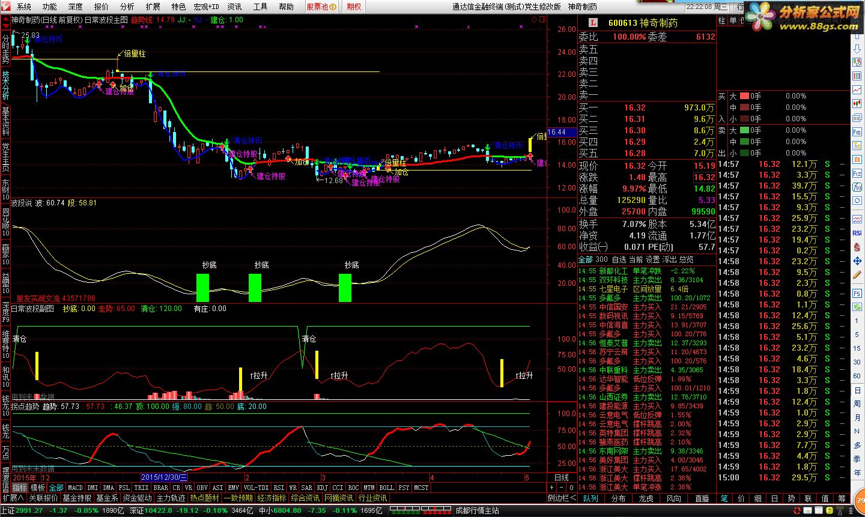Select the 月 monthly period button
This screenshot has height=517, width=865.
coord(857,418)
